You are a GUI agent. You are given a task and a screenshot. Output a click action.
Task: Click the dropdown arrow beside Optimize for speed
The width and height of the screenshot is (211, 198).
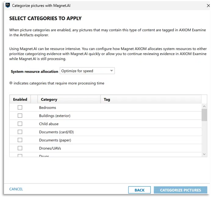click(x=112, y=71)
